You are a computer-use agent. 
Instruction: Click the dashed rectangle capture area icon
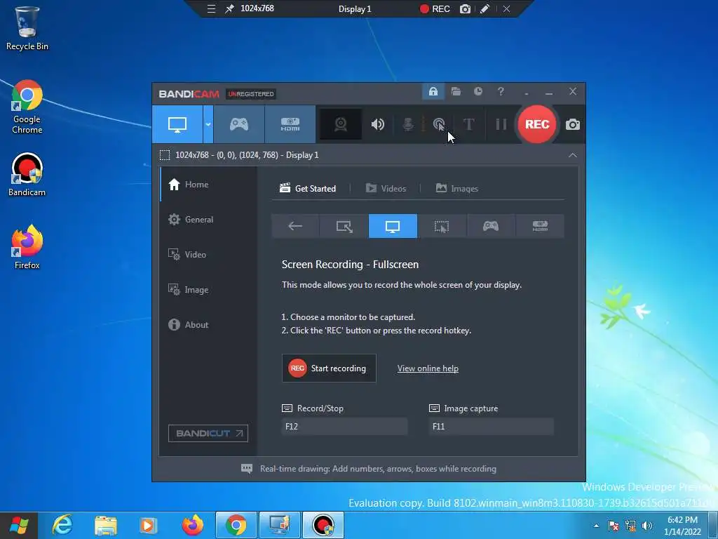(165, 155)
